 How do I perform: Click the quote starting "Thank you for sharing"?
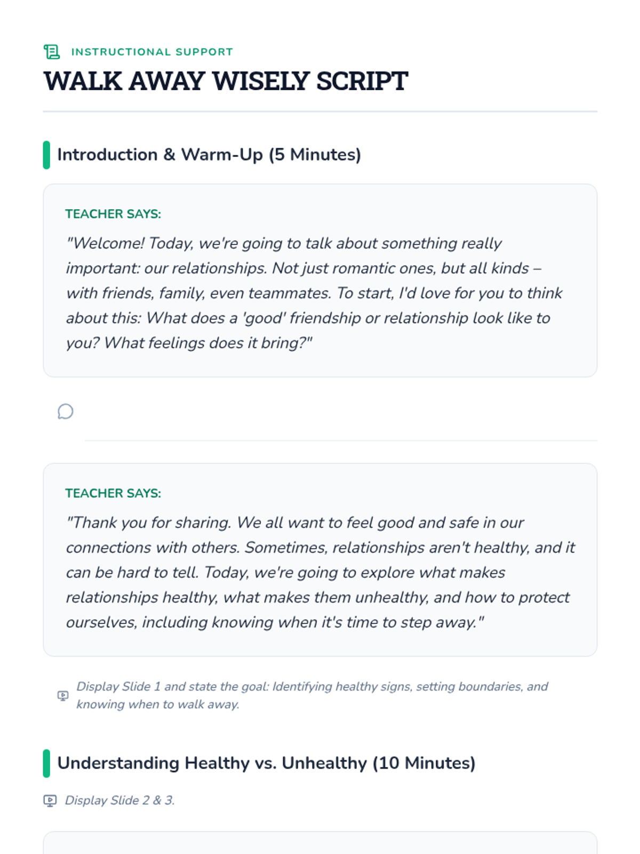pos(320,572)
